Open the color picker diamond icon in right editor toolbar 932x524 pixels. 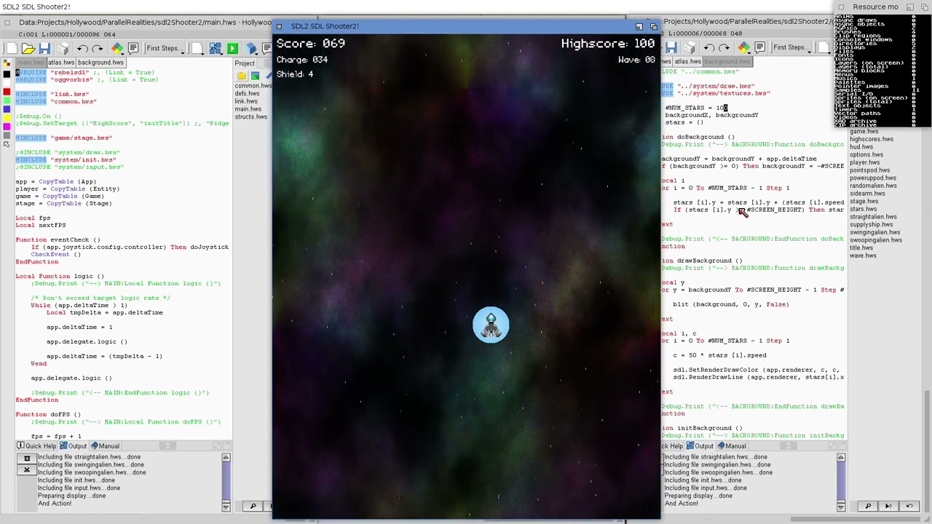click(x=743, y=48)
